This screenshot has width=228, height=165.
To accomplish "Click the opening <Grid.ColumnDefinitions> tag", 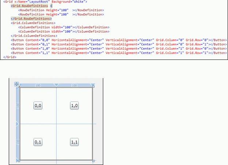I will [x=33, y=23].
